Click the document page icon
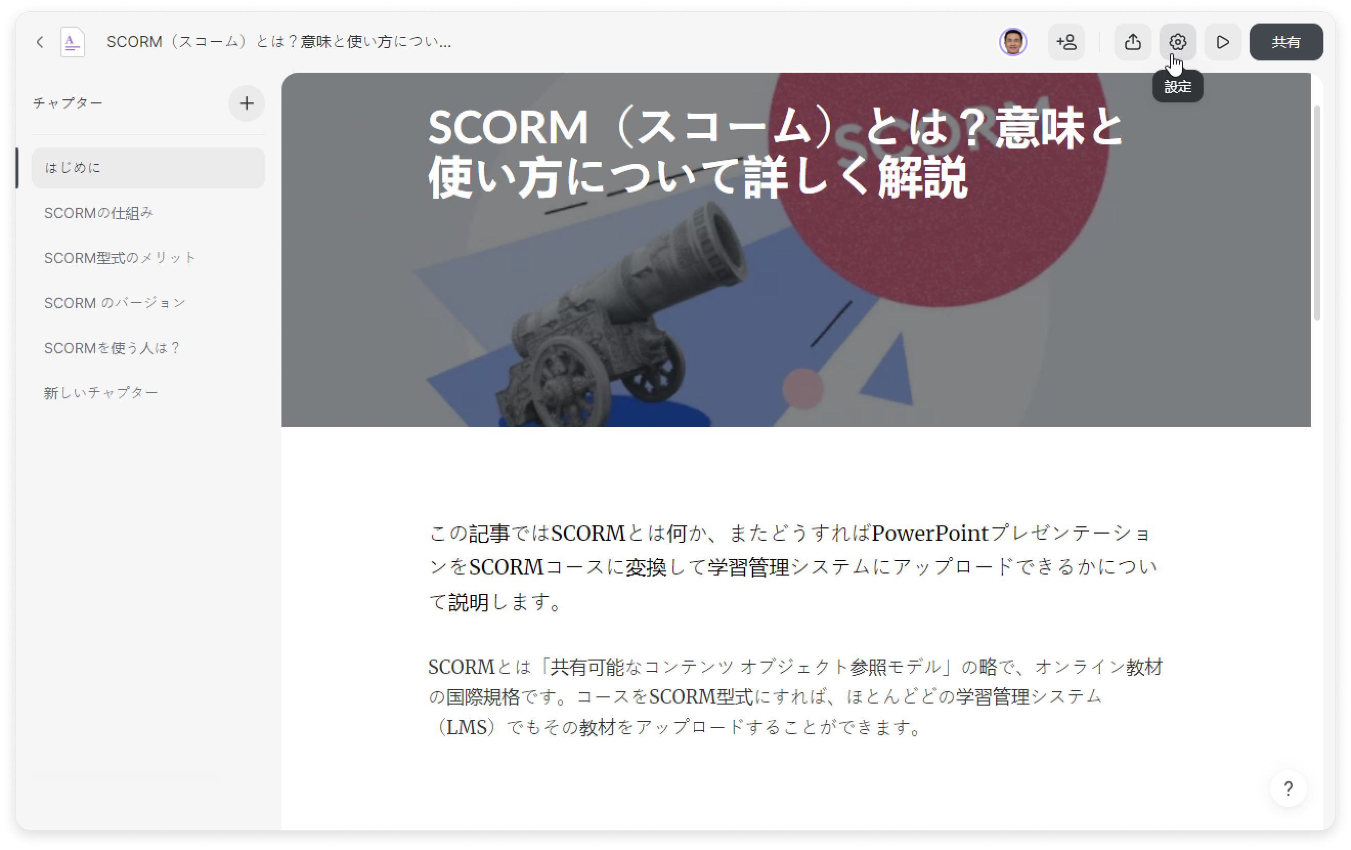The image size is (1351, 850). (x=73, y=42)
